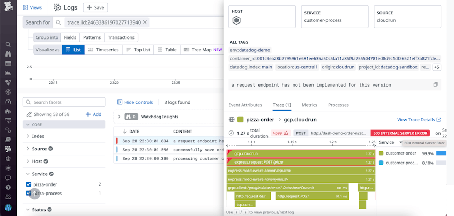Open highlighted Logs icon in sidebar
This screenshot has height=216, width=454.
click(8, 149)
